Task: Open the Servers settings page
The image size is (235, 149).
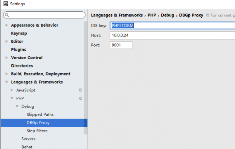Action: pos(29,139)
